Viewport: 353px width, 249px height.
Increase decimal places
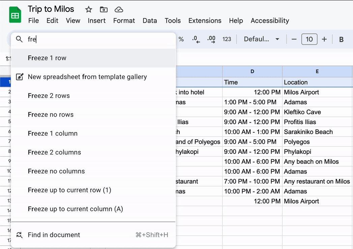[x=211, y=39]
